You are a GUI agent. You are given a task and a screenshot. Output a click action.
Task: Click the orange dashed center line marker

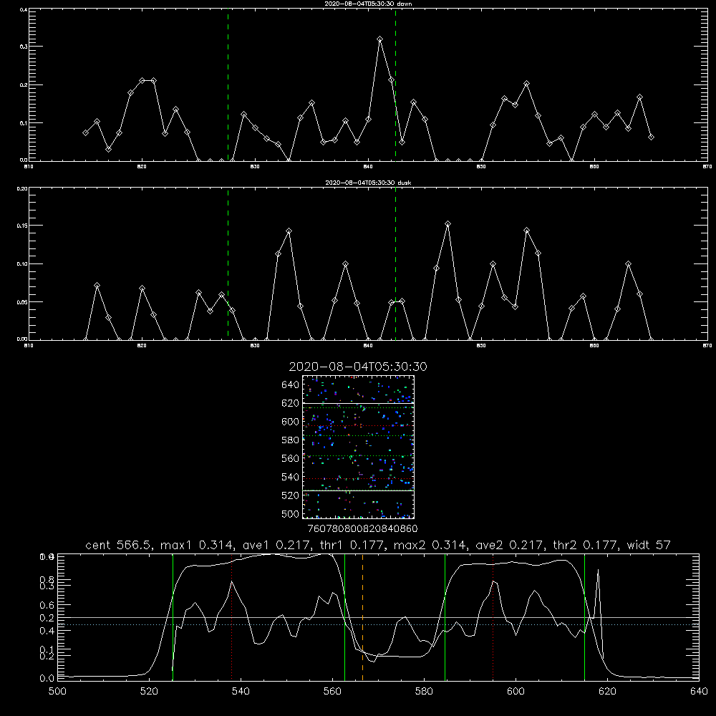click(362, 617)
